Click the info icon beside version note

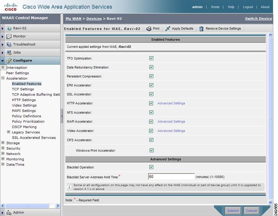click(69, 187)
